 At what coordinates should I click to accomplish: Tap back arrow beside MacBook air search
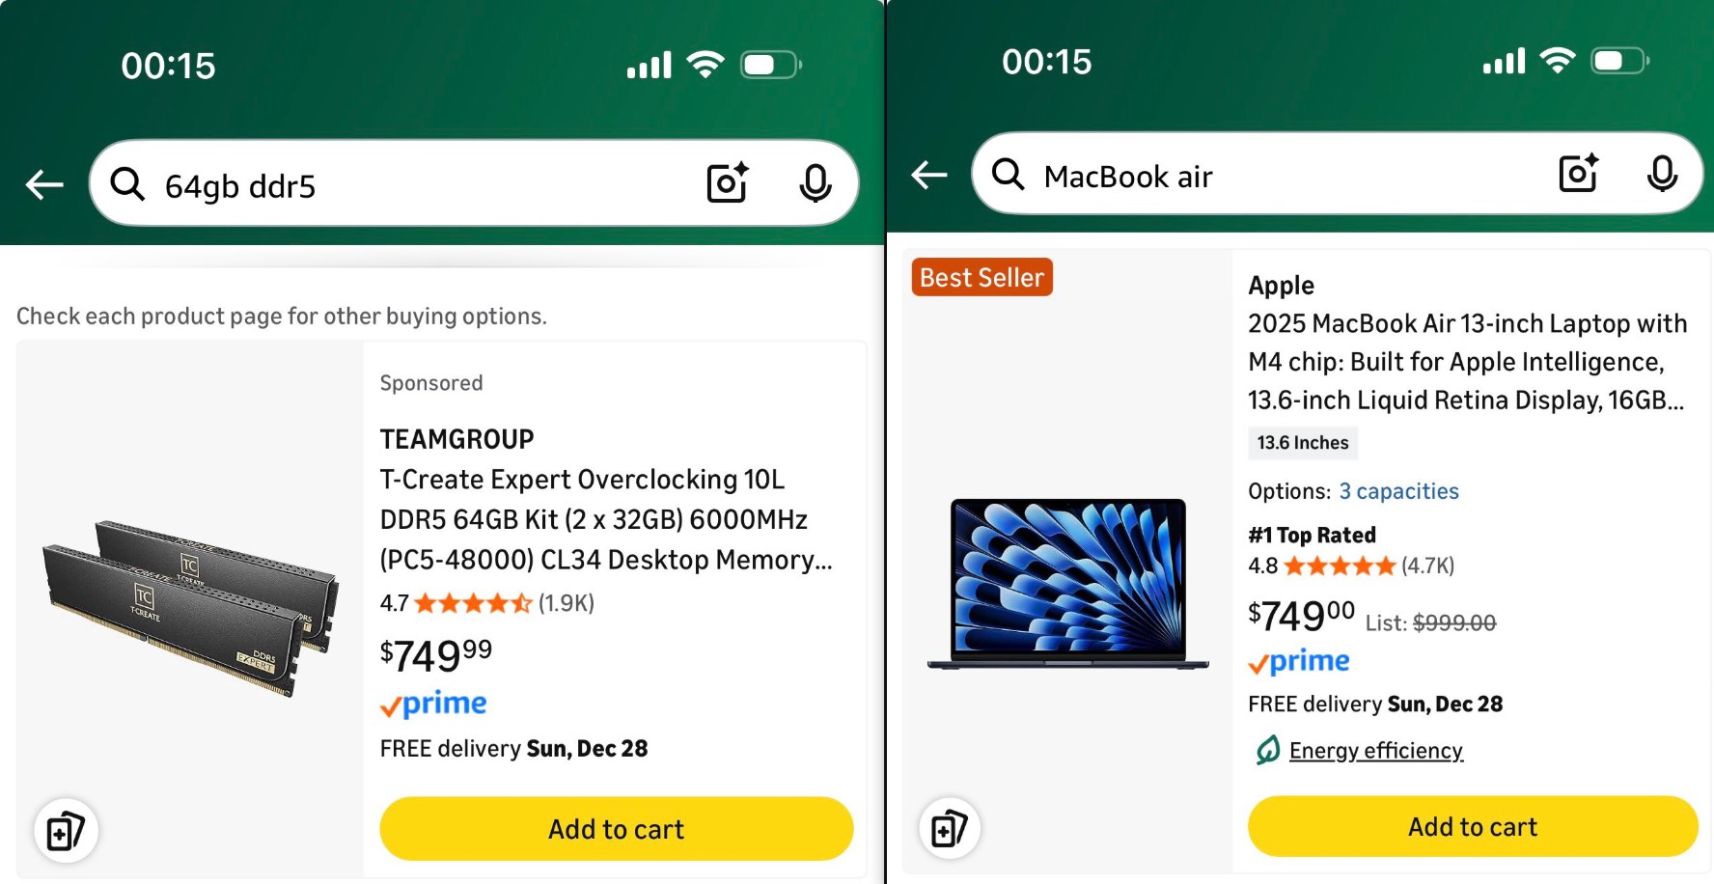(x=929, y=175)
